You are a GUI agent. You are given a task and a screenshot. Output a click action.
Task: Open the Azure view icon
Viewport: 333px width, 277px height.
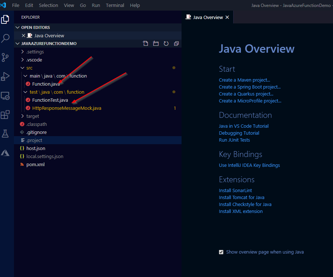click(5, 153)
